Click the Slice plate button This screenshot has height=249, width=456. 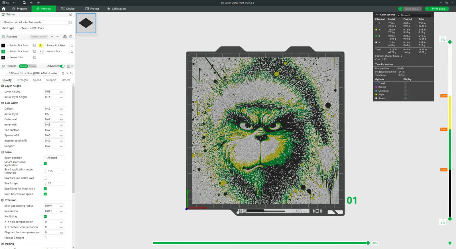pyautogui.click(x=412, y=9)
